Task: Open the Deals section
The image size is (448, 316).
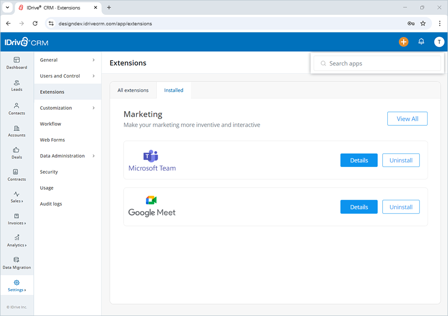Action: coord(16,154)
